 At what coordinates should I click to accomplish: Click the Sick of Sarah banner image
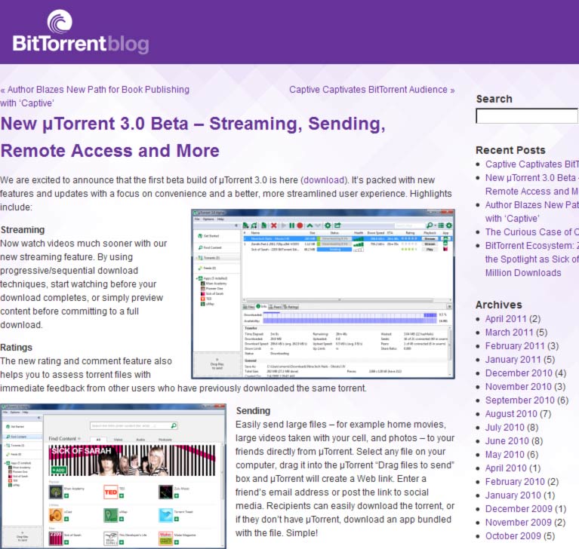(x=132, y=461)
